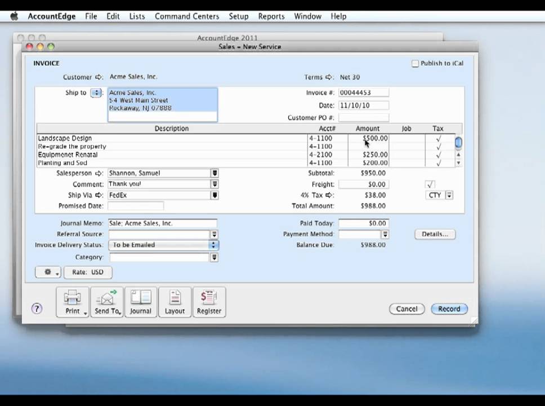Expand the Referral Source dropdown

click(214, 234)
